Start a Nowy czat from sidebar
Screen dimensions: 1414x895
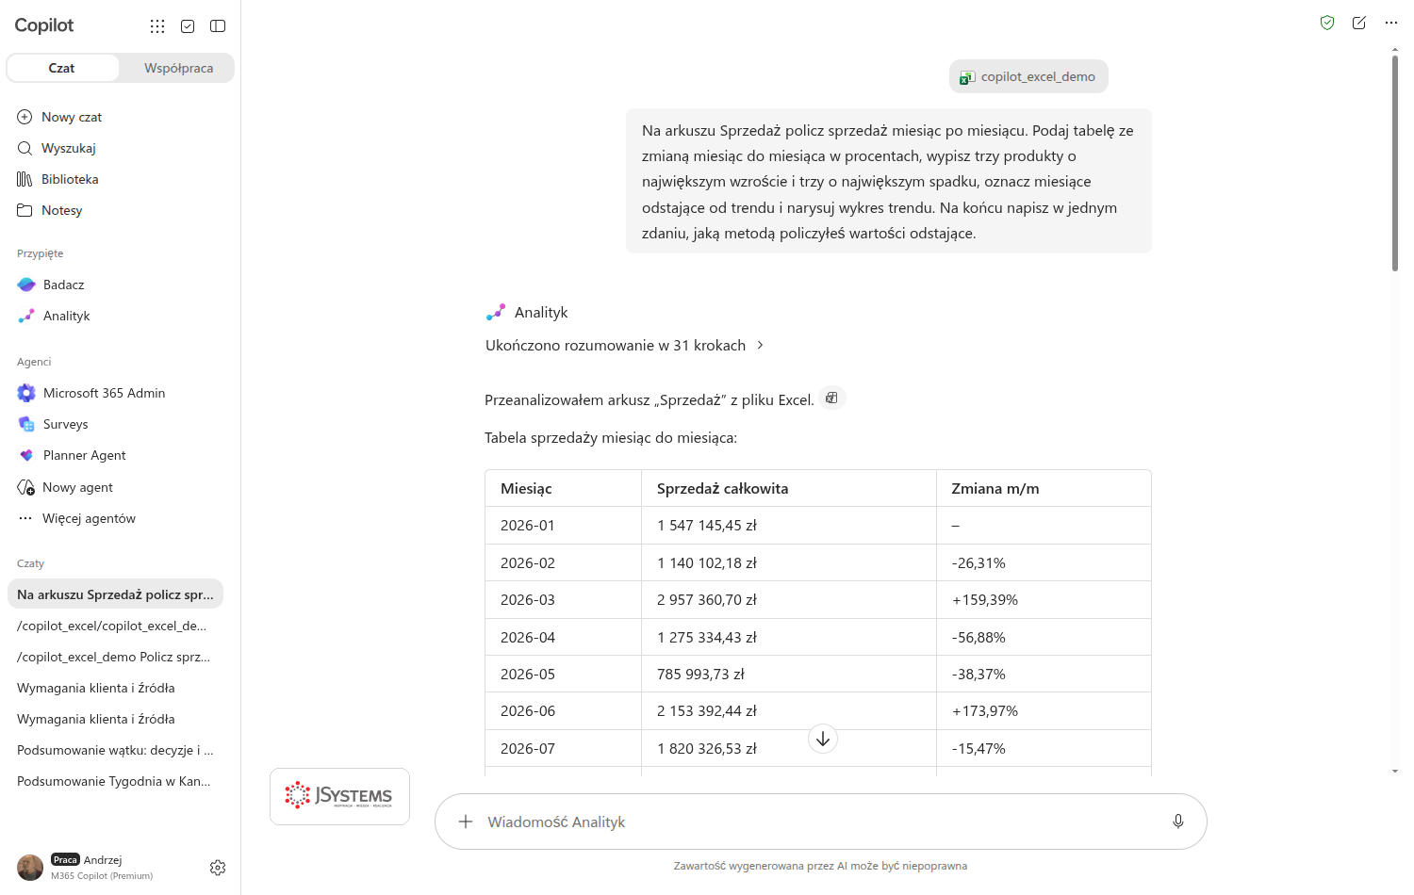(120, 117)
